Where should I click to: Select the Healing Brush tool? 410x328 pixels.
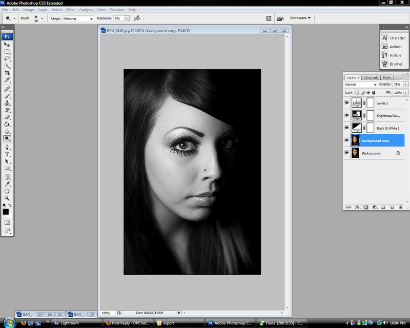coord(7,89)
